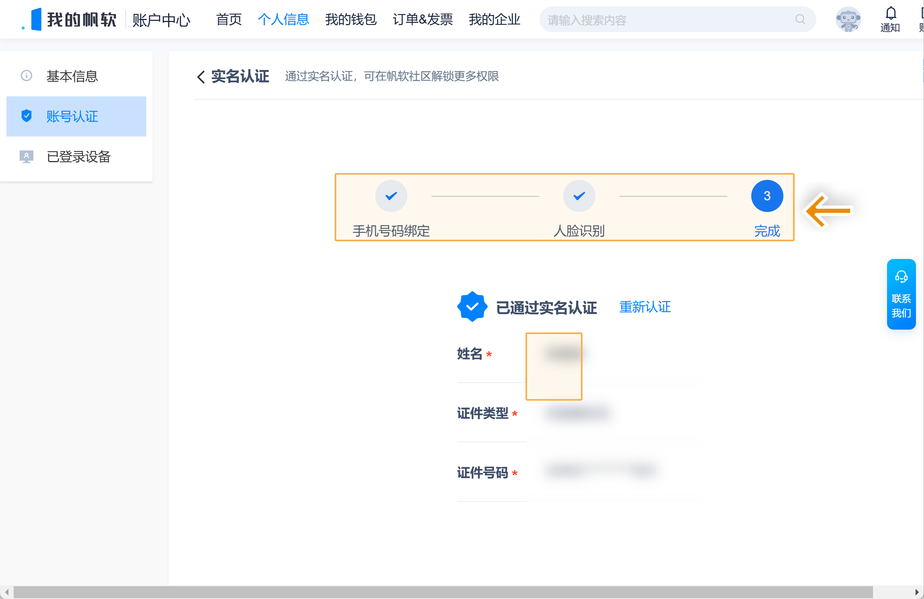Viewport: 924px width, 599px height.
Task: Click the 重新认证 link
Action: (x=645, y=307)
